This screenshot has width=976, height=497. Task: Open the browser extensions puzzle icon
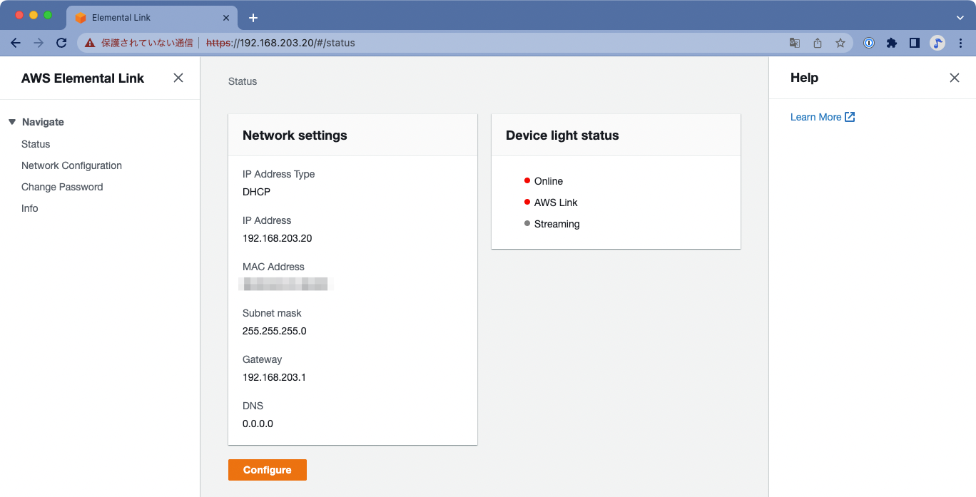pos(891,43)
